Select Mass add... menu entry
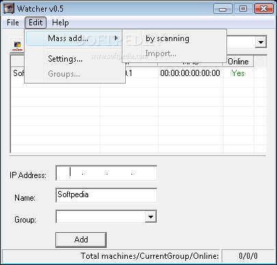Viewport: 277px width, 265px height. pyautogui.click(x=74, y=38)
